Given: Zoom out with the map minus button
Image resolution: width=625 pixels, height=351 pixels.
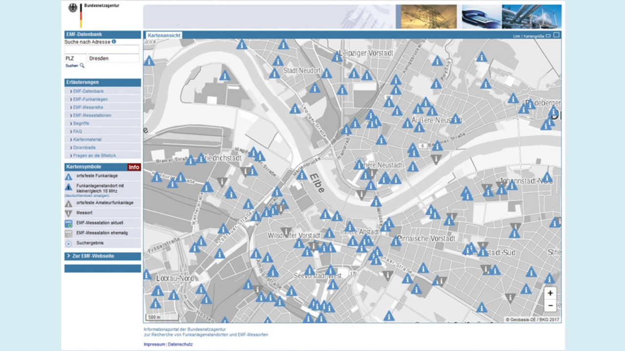Looking at the screenshot, I should click(x=550, y=306).
